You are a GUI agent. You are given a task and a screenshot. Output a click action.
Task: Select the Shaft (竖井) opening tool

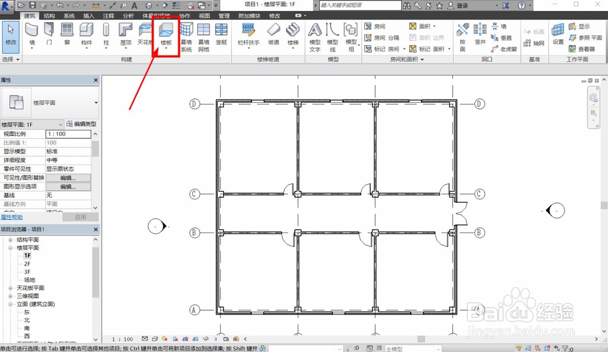(480, 34)
